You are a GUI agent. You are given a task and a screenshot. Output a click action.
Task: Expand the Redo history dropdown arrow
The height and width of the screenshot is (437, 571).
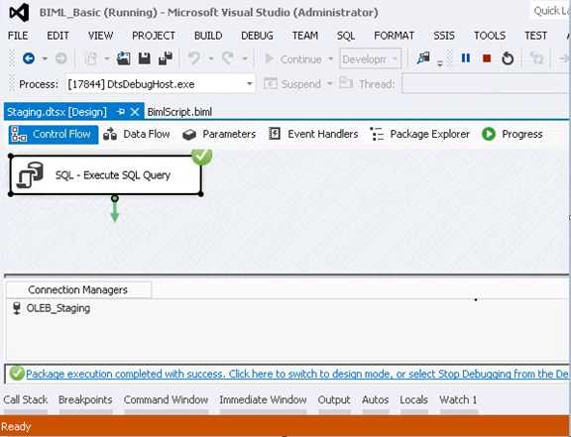click(245, 58)
